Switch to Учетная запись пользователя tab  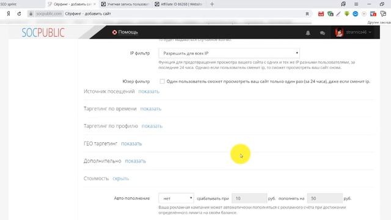tap(125, 4)
